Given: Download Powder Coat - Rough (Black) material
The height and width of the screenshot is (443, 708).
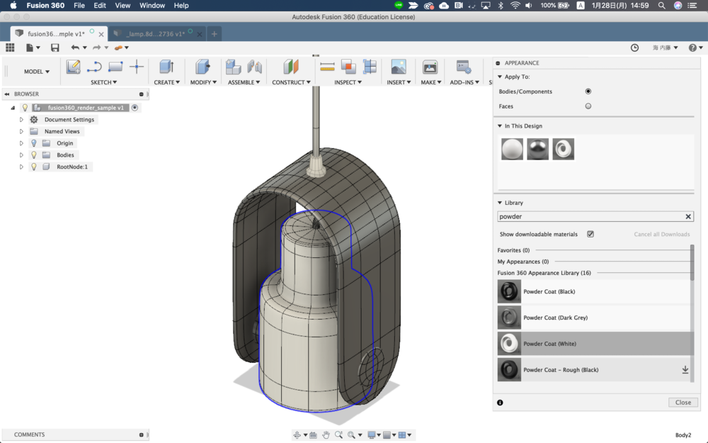Looking at the screenshot, I should pos(685,370).
